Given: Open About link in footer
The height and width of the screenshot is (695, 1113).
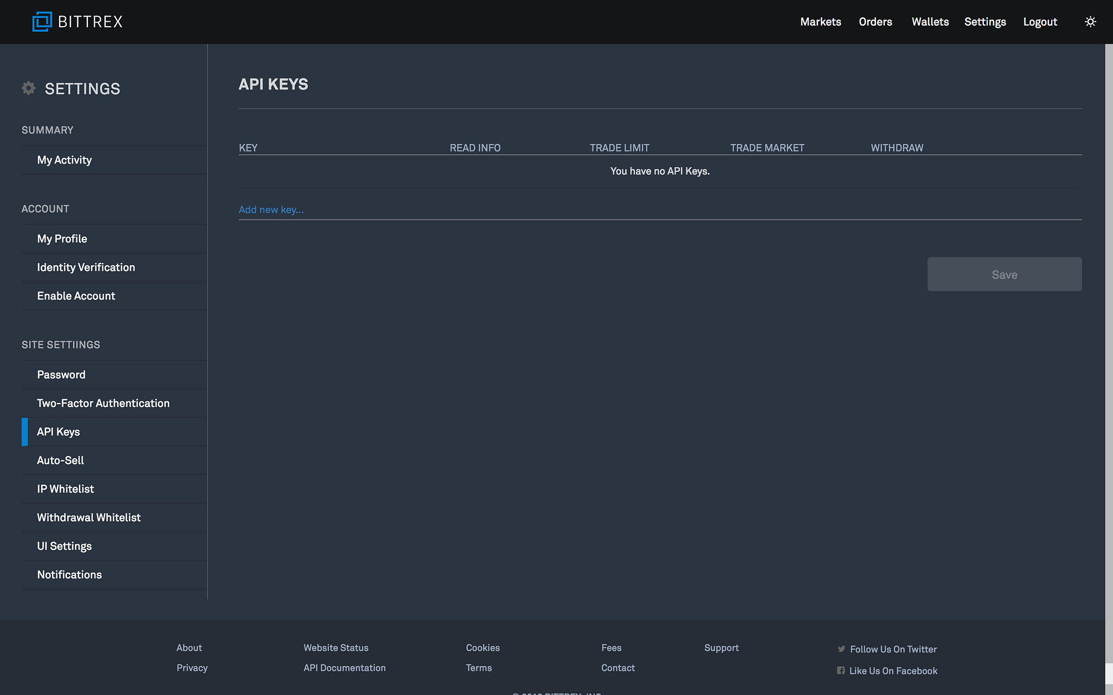Looking at the screenshot, I should coord(189,648).
